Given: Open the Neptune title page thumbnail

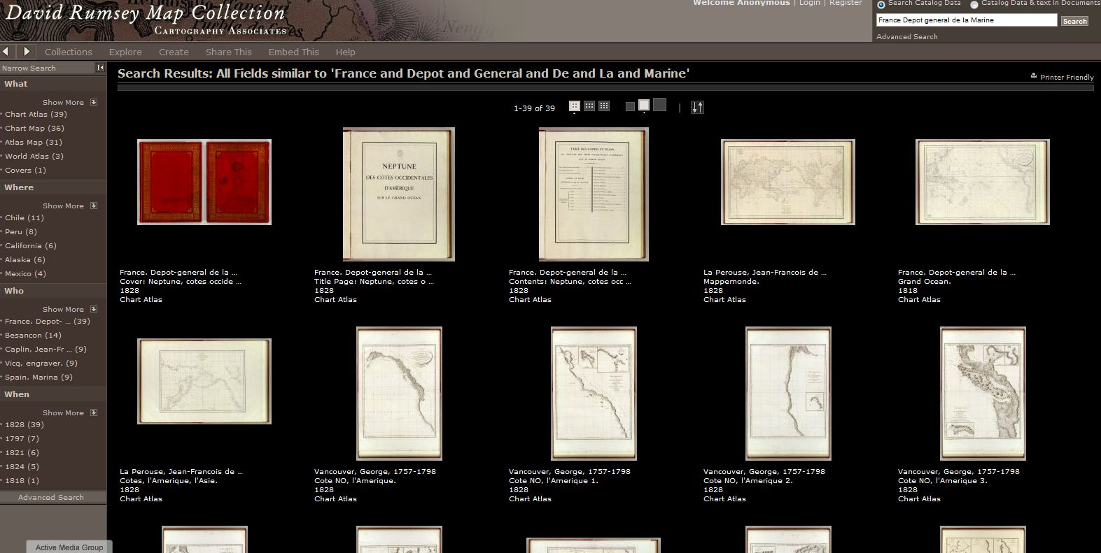Looking at the screenshot, I should [399, 194].
